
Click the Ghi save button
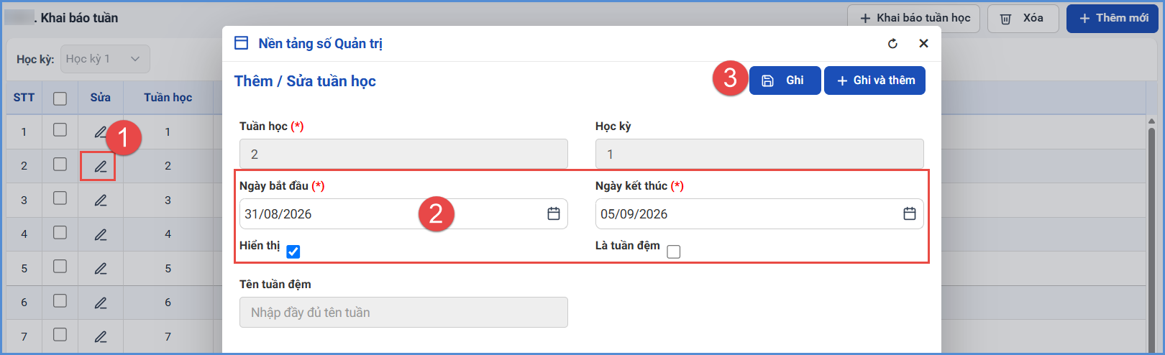[x=785, y=80]
